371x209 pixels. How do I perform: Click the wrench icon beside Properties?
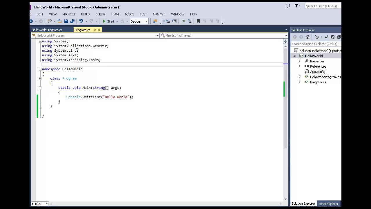coord(307,61)
